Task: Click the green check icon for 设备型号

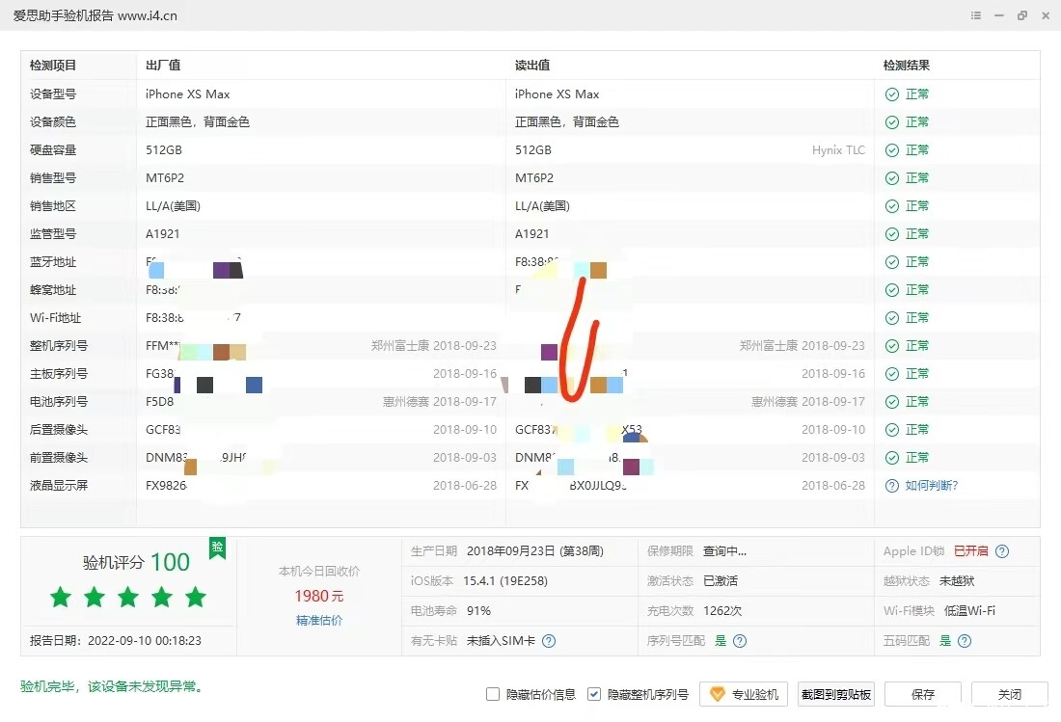Action: [892, 94]
